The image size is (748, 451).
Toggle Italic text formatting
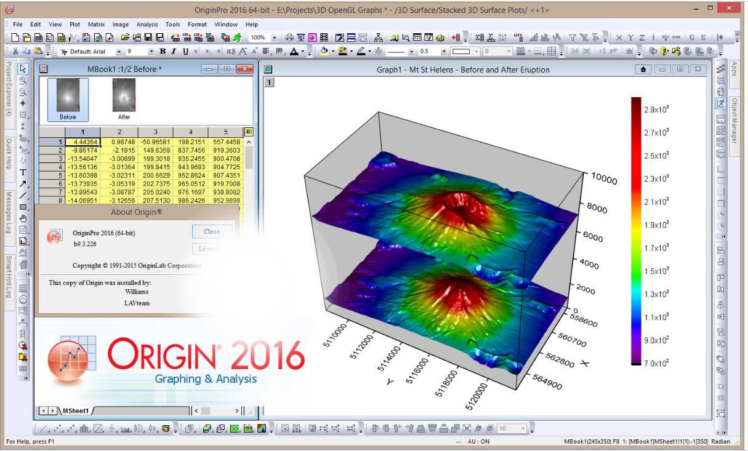tap(174, 52)
